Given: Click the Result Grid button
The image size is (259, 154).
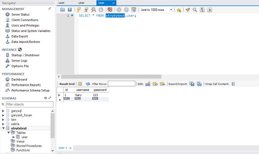Looking at the screenshot, I should point(67,84).
